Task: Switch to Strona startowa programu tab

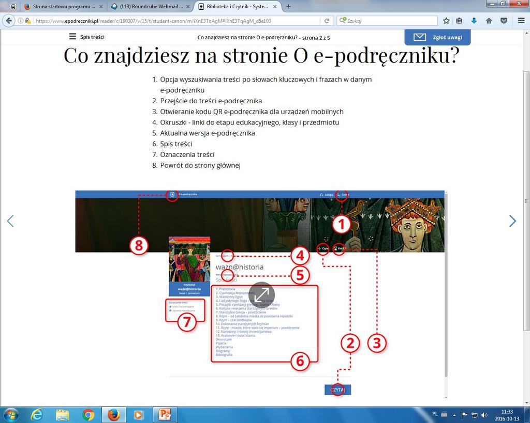Action: point(64,6)
